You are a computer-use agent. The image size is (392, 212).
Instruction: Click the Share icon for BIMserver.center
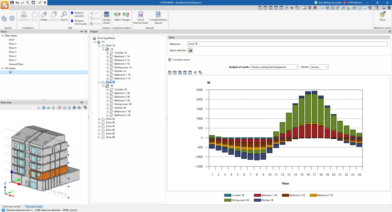(x=382, y=16)
